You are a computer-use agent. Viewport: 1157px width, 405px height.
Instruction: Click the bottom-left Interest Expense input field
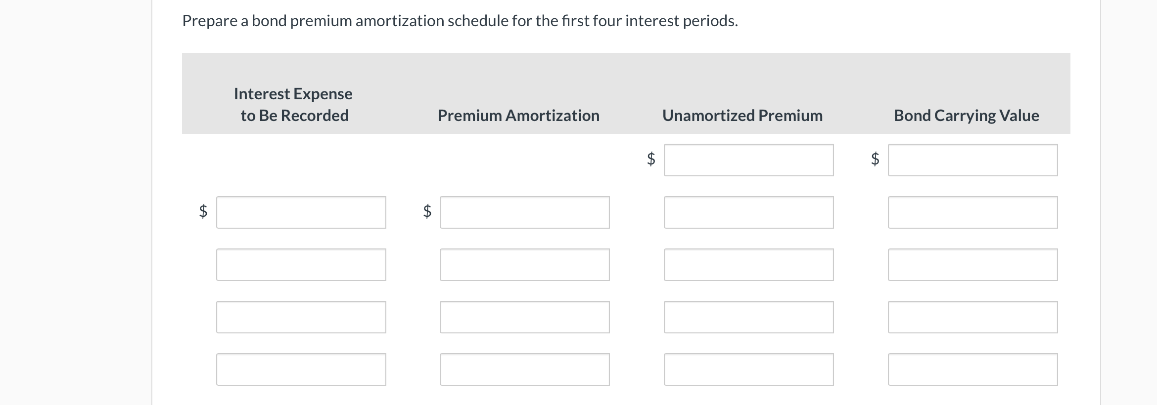300,369
